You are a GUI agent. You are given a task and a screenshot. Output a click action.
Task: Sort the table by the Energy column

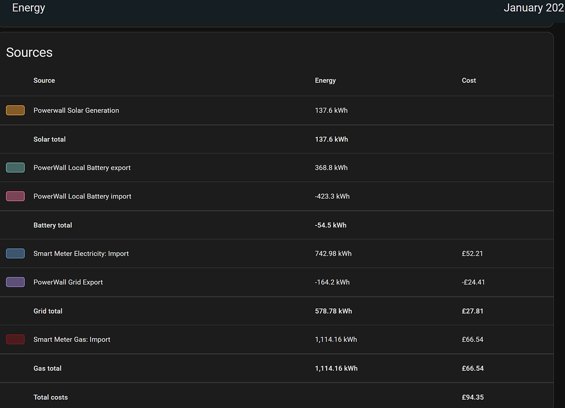pyautogui.click(x=325, y=80)
